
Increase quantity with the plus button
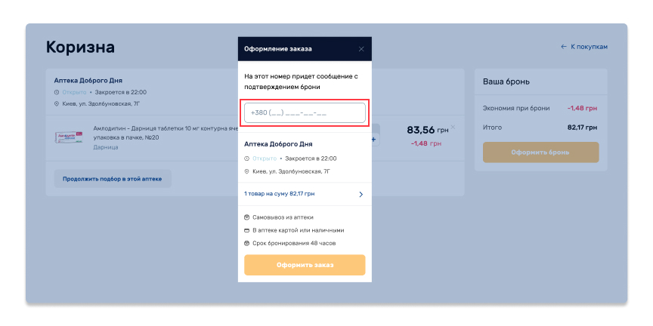373,139
